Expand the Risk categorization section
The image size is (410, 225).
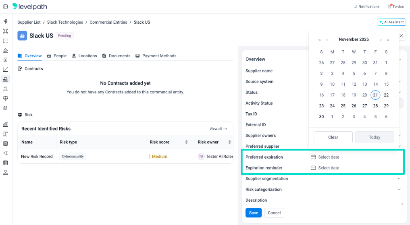pos(399,190)
